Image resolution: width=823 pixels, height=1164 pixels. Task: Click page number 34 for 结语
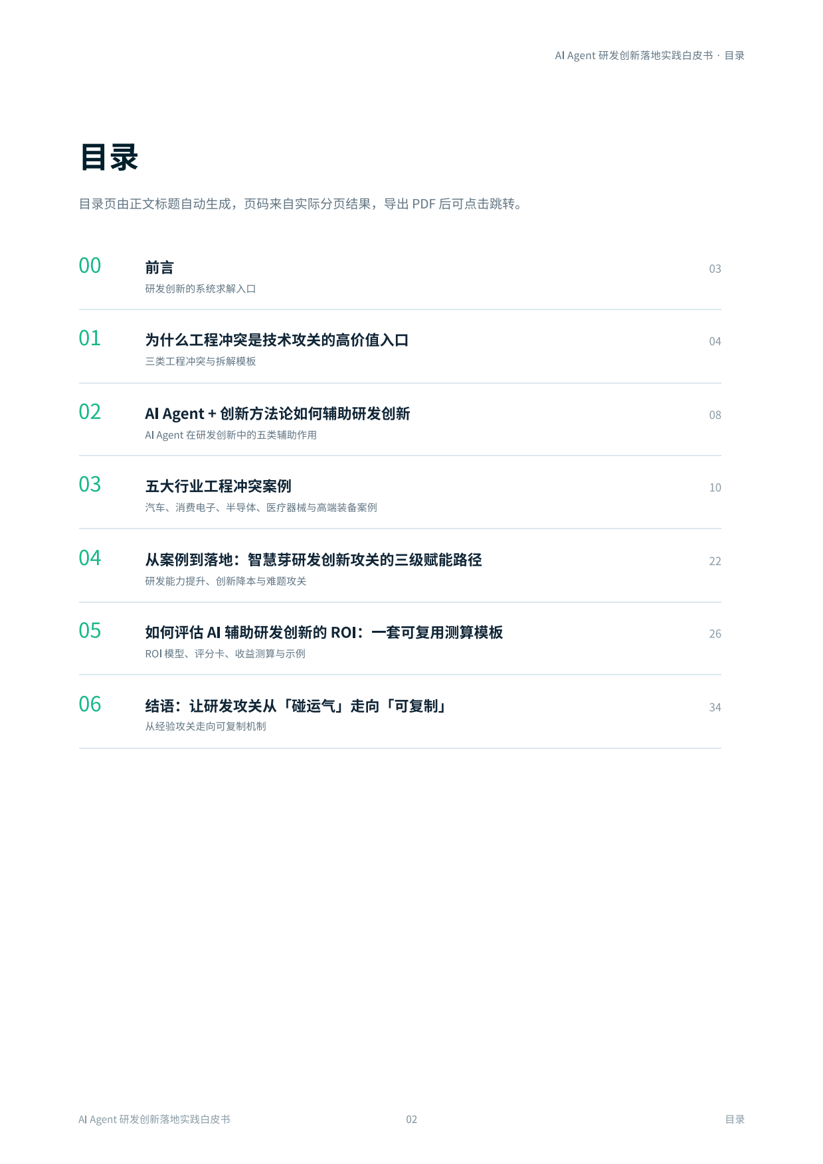click(715, 707)
